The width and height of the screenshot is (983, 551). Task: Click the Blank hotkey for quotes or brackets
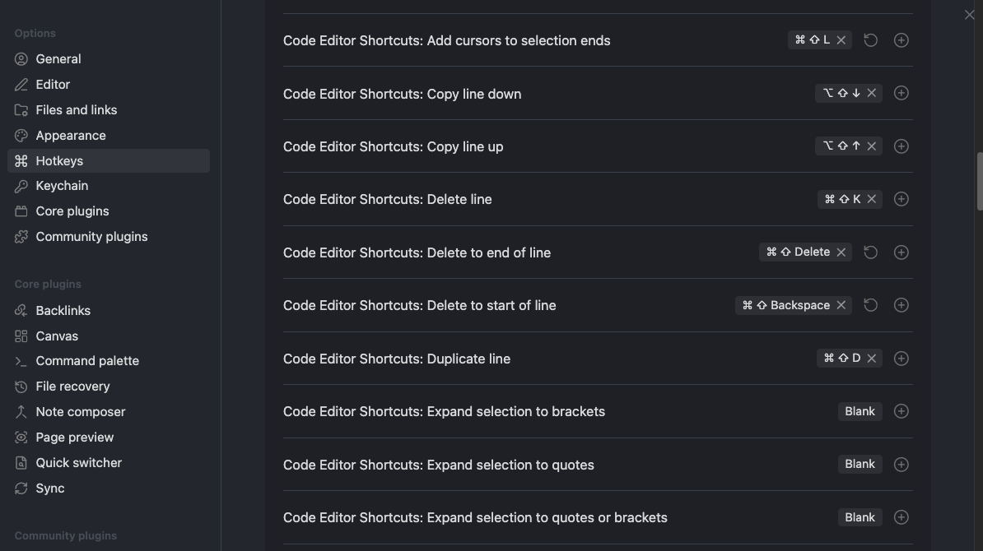pyautogui.click(x=860, y=517)
